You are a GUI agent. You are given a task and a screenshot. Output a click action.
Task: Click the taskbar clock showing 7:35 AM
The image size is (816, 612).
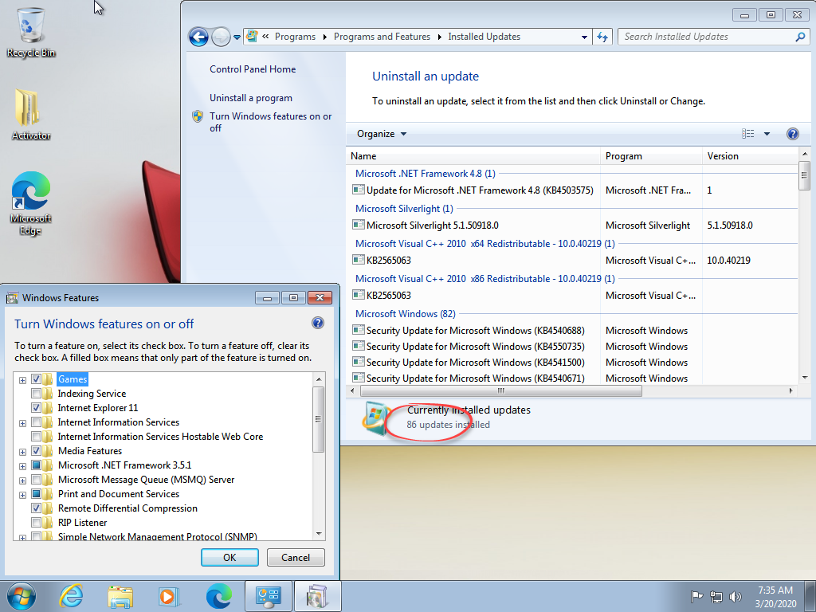775,596
